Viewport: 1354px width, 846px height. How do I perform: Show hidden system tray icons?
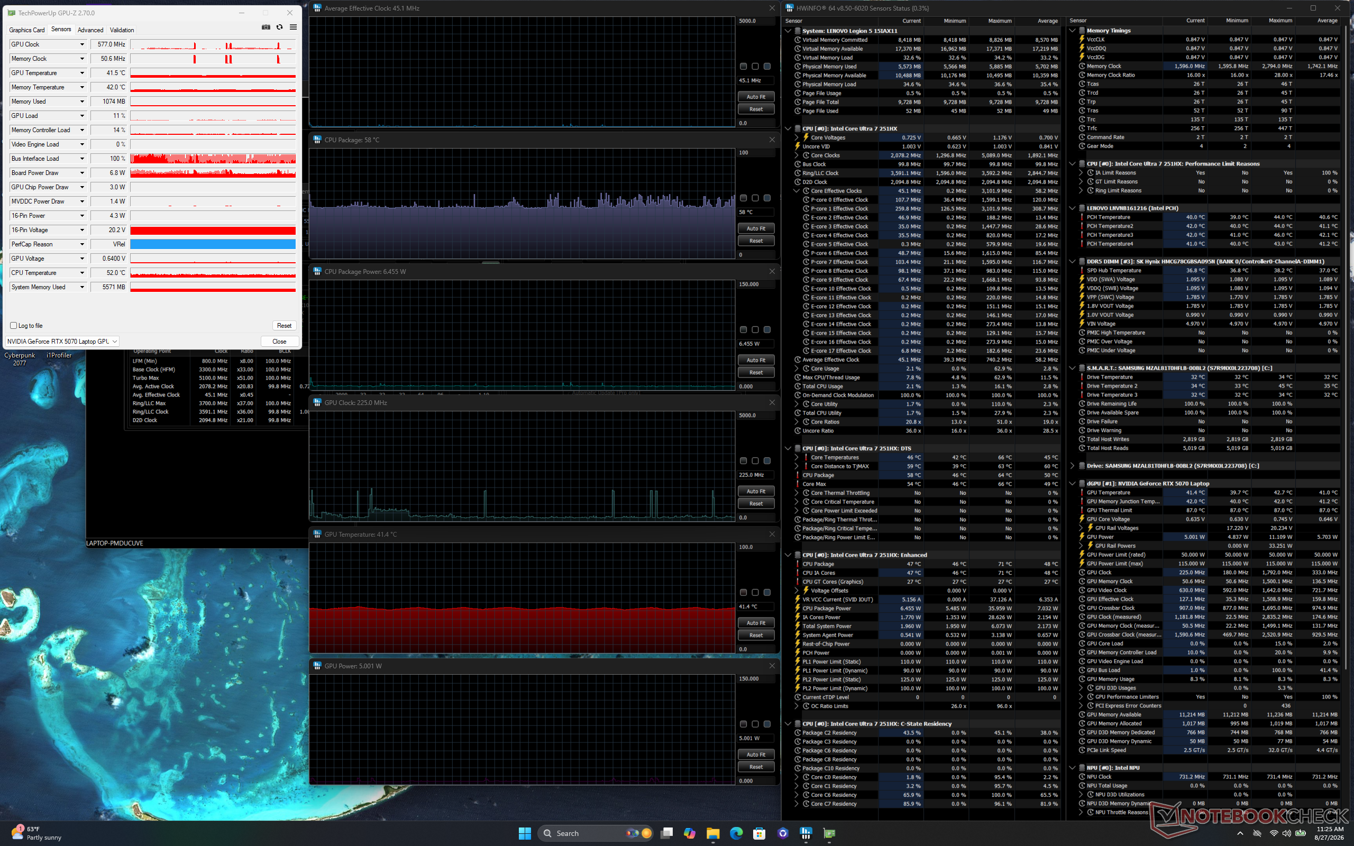click(1240, 833)
